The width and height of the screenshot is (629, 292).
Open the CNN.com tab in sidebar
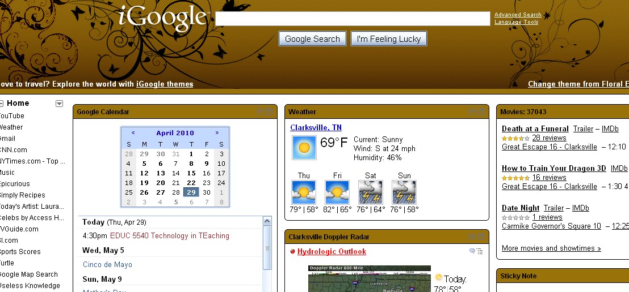[x=13, y=150]
